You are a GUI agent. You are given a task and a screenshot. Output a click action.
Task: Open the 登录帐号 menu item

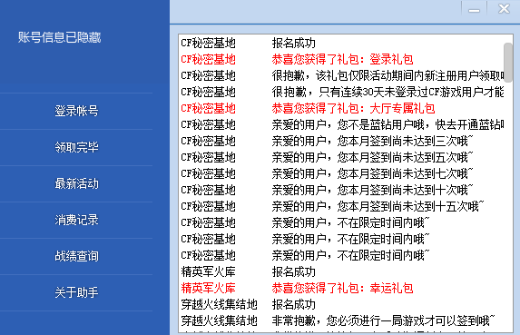(x=76, y=111)
